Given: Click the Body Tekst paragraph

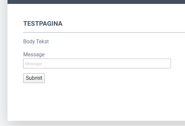Looking at the screenshot, I should (36, 41).
